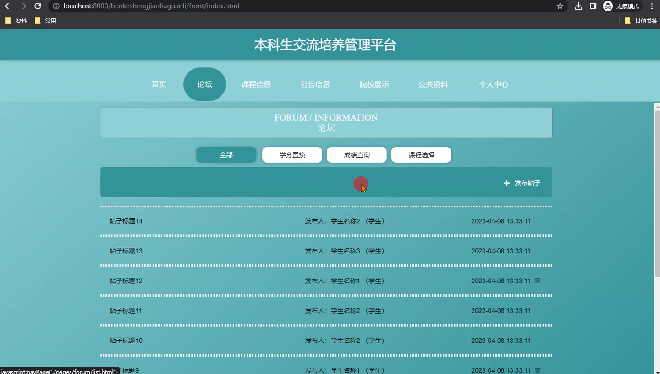Viewport: 660px width, 374px height.
Task: Open the Chrome three-dot menu
Action: coord(652,6)
